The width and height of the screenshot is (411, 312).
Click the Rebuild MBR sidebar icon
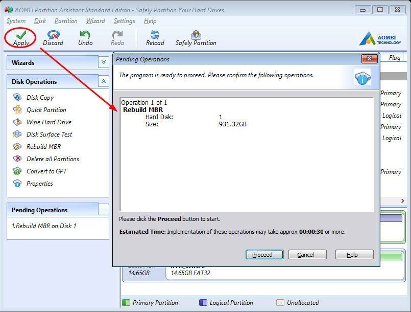17,146
